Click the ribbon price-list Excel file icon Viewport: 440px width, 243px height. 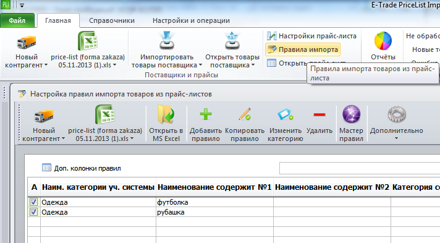(87, 41)
